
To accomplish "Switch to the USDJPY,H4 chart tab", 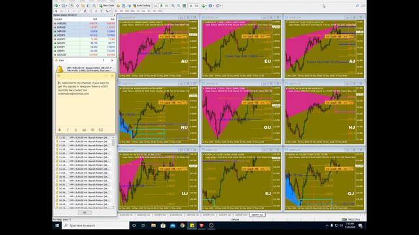I will coord(160,215).
